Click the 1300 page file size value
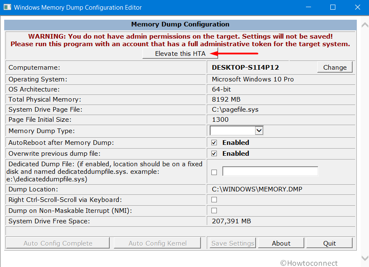The width and height of the screenshot is (369, 267). pyautogui.click(x=220, y=120)
